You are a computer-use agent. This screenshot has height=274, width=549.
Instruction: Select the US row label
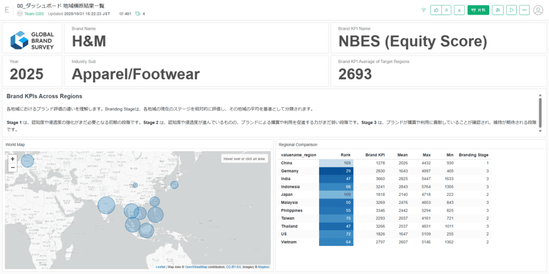(284, 234)
